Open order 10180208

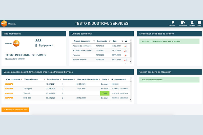[x=9, y=93]
